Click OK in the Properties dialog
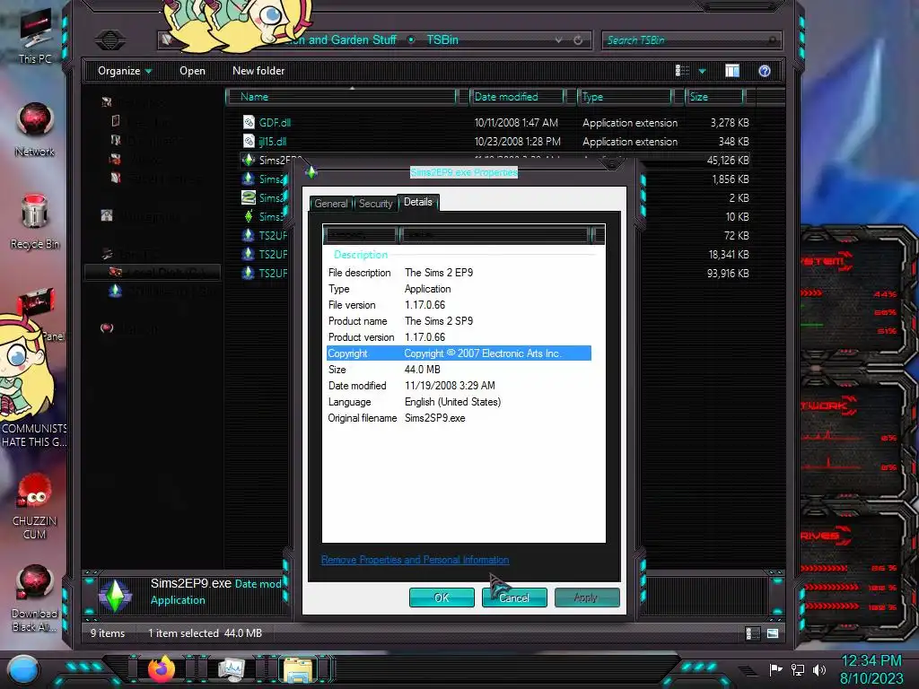Viewport: 919px width, 689px height. [442, 597]
